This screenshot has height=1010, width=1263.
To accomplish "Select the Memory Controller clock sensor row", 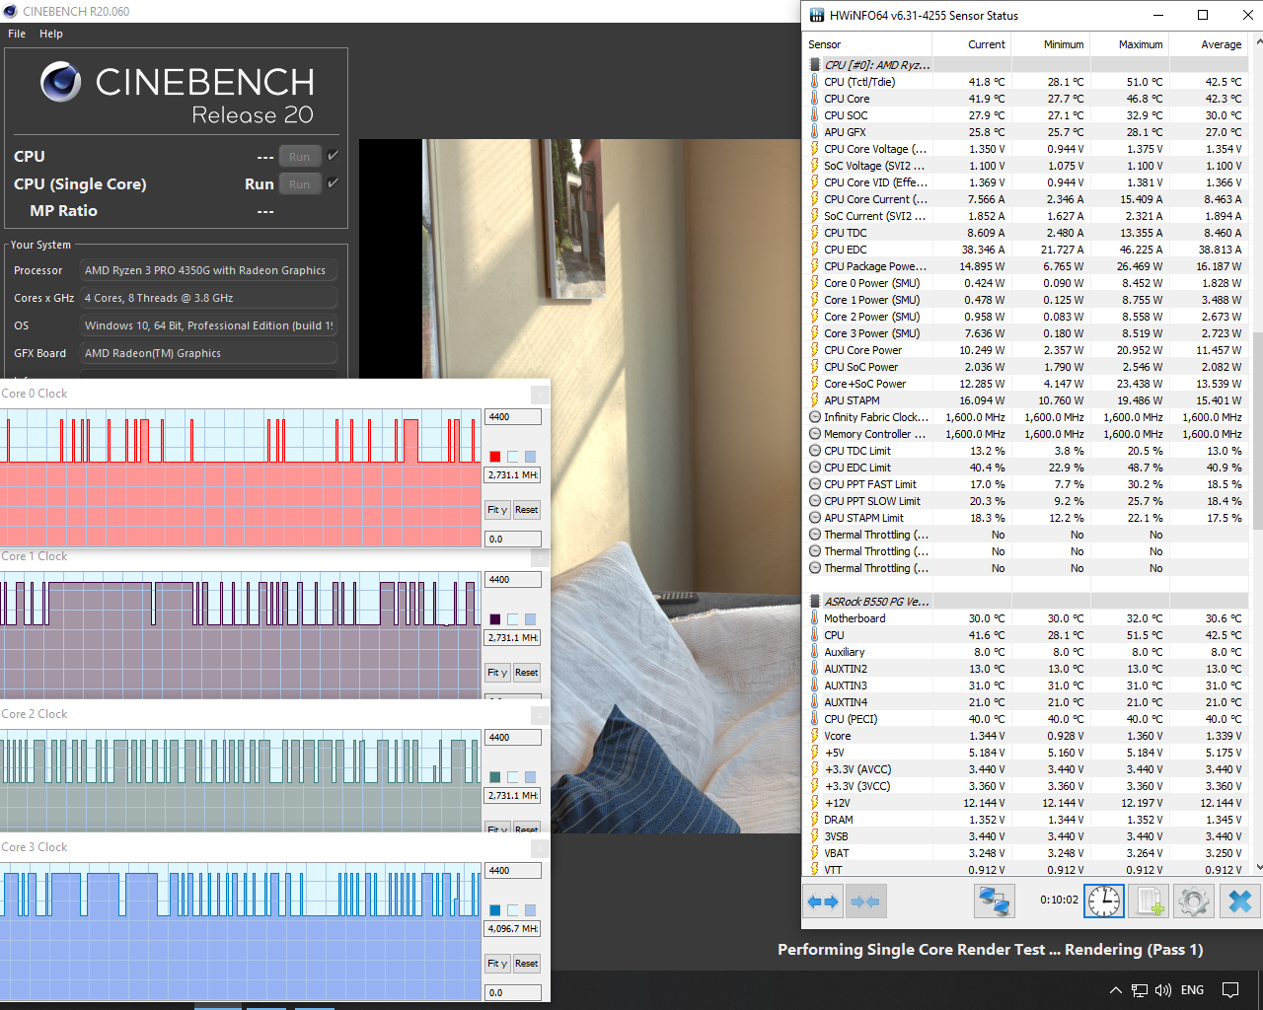I will click(1026, 434).
